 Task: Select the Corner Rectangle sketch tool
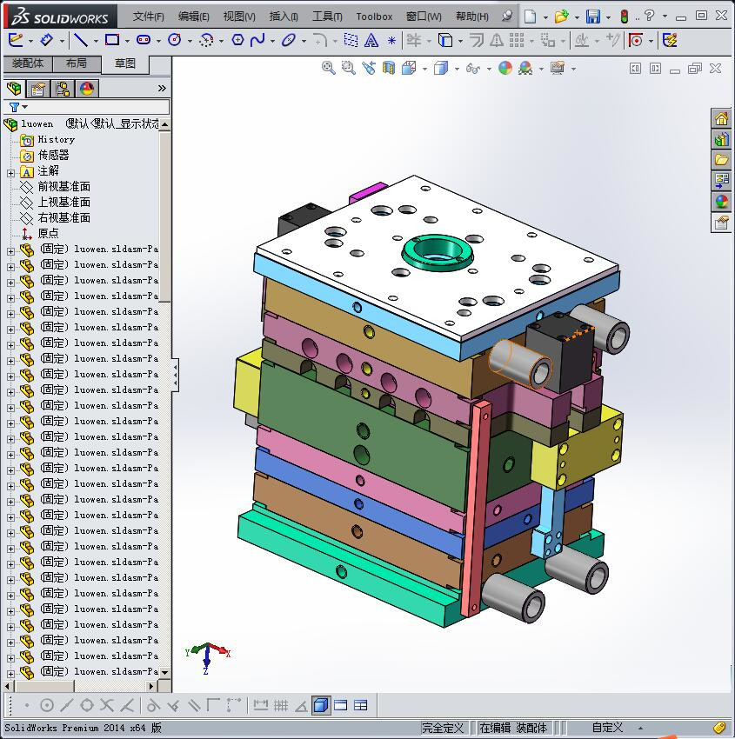click(114, 41)
